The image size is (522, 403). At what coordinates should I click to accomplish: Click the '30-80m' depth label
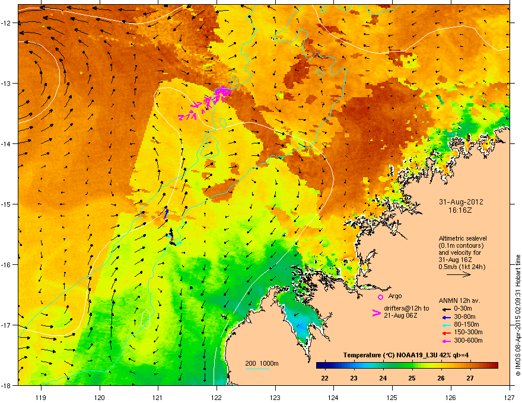[x=464, y=316]
